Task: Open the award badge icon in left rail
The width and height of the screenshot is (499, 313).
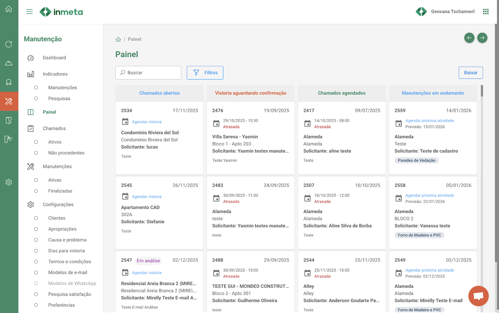Action: [x=9, y=82]
